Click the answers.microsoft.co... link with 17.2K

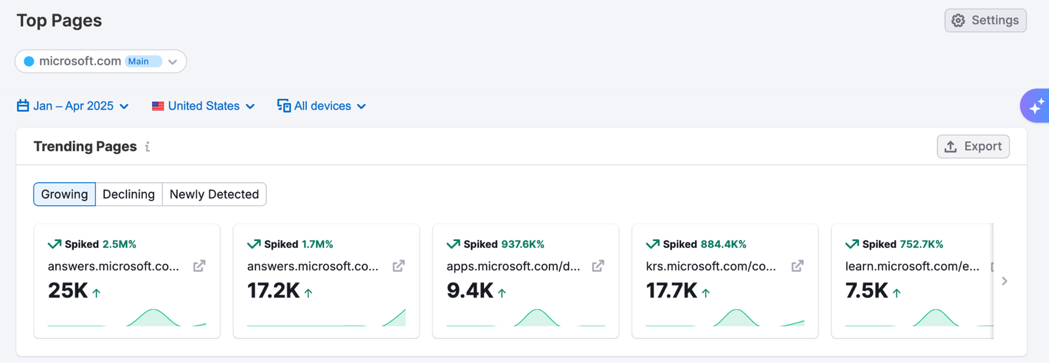tap(313, 266)
